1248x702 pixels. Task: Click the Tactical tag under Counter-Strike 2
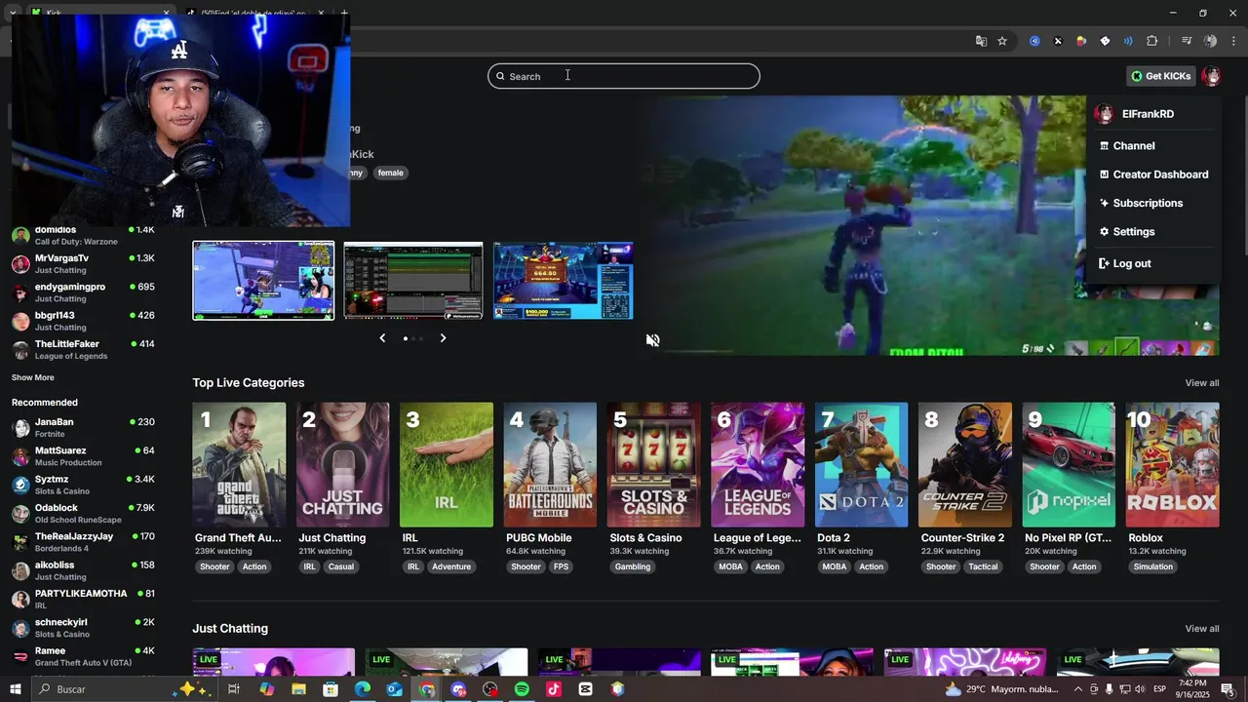983,566
